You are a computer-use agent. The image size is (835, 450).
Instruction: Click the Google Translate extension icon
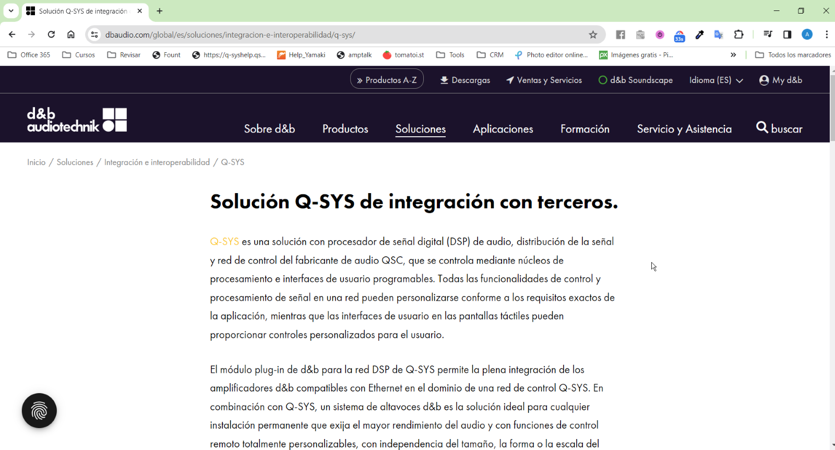719,34
